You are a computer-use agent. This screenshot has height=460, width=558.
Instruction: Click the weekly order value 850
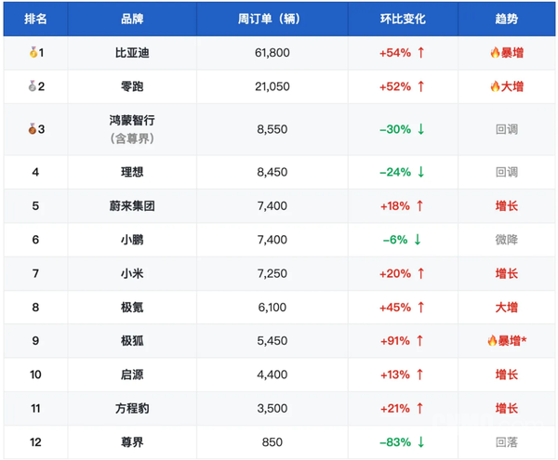(x=272, y=441)
